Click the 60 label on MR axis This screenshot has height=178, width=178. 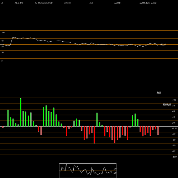pyautogui.click(x=174, y=111)
